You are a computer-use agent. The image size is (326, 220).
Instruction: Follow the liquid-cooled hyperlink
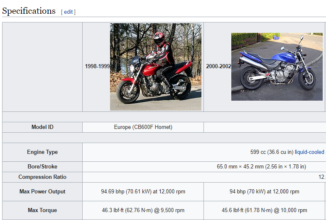[309, 152]
